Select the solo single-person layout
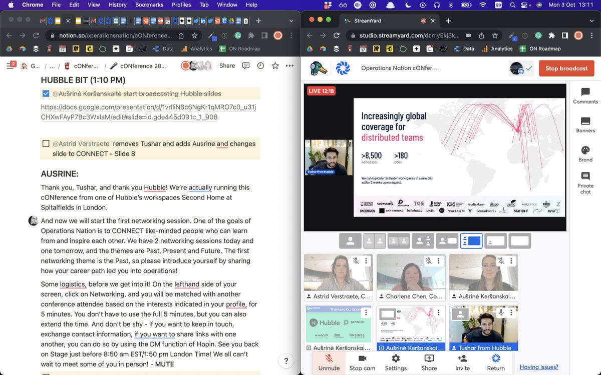This screenshot has width=601, height=375. 350,241
